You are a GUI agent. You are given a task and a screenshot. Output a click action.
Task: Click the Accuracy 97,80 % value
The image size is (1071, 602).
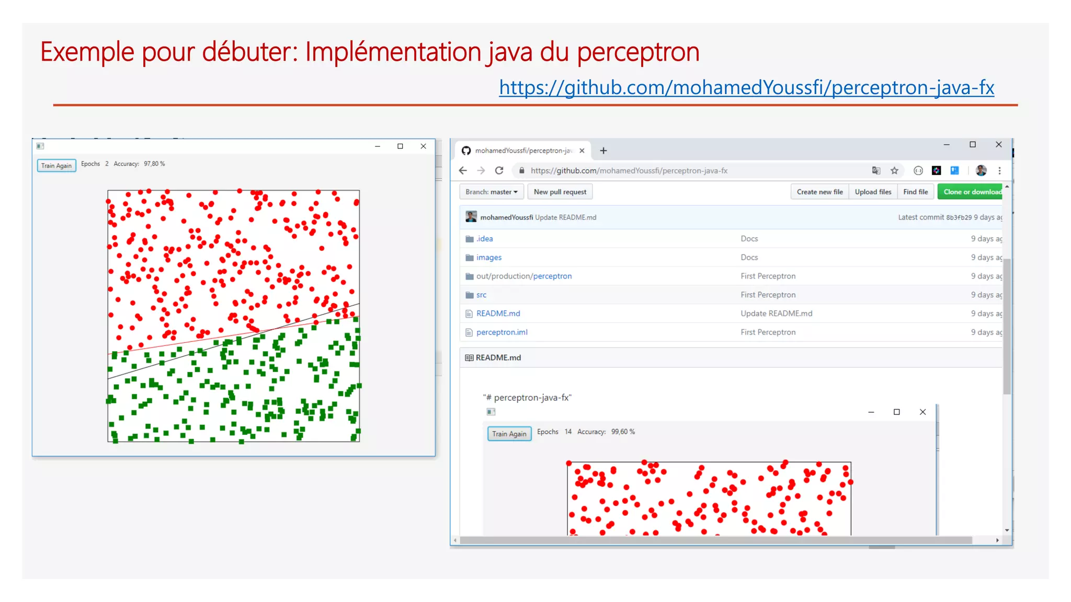tap(154, 164)
